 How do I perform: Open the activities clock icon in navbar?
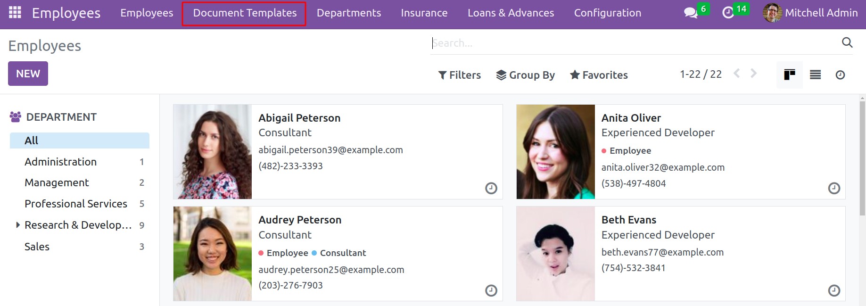click(x=728, y=13)
